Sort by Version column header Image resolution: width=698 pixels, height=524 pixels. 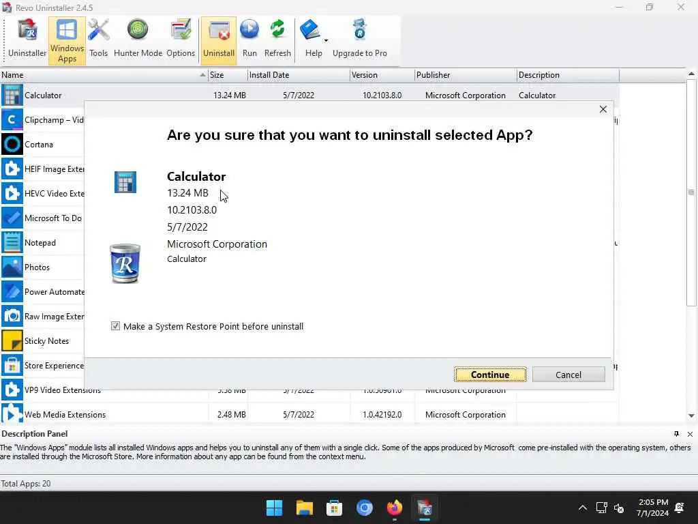click(382, 75)
